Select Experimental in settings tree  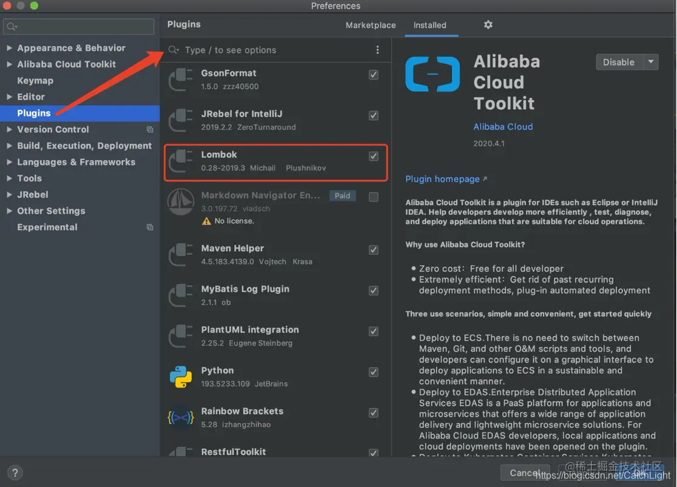click(x=47, y=227)
